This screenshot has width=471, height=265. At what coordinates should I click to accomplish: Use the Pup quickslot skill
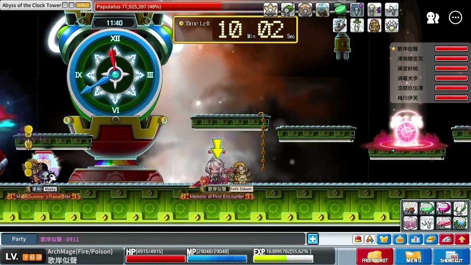[x=460, y=208]
